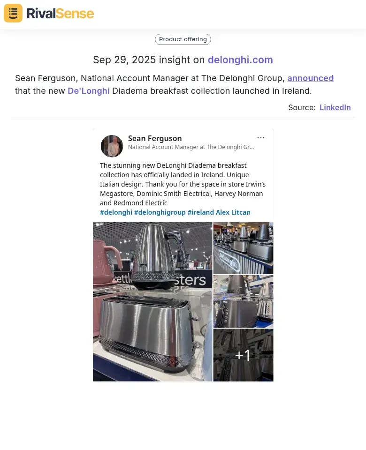This screenshot has width=366, height=450.
Task: Open the dark grey toaster photo thumbnail
Action: pos(244,301)
